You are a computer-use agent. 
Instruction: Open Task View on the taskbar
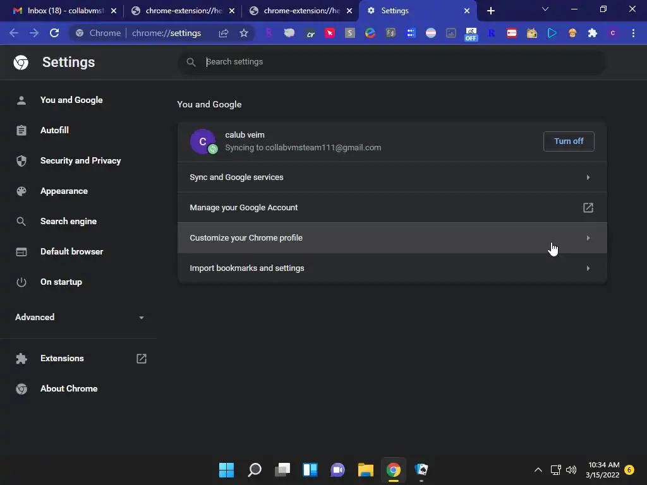282,470
